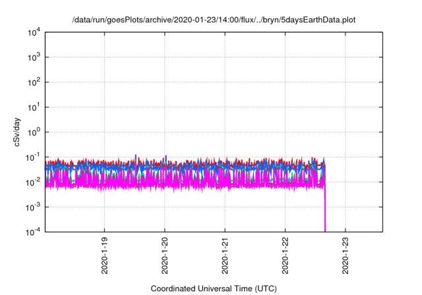Click the 10^2 y-axis tick label
This screenshot has height=295, width=422.
pyautogui.click(x=34, y=82)
